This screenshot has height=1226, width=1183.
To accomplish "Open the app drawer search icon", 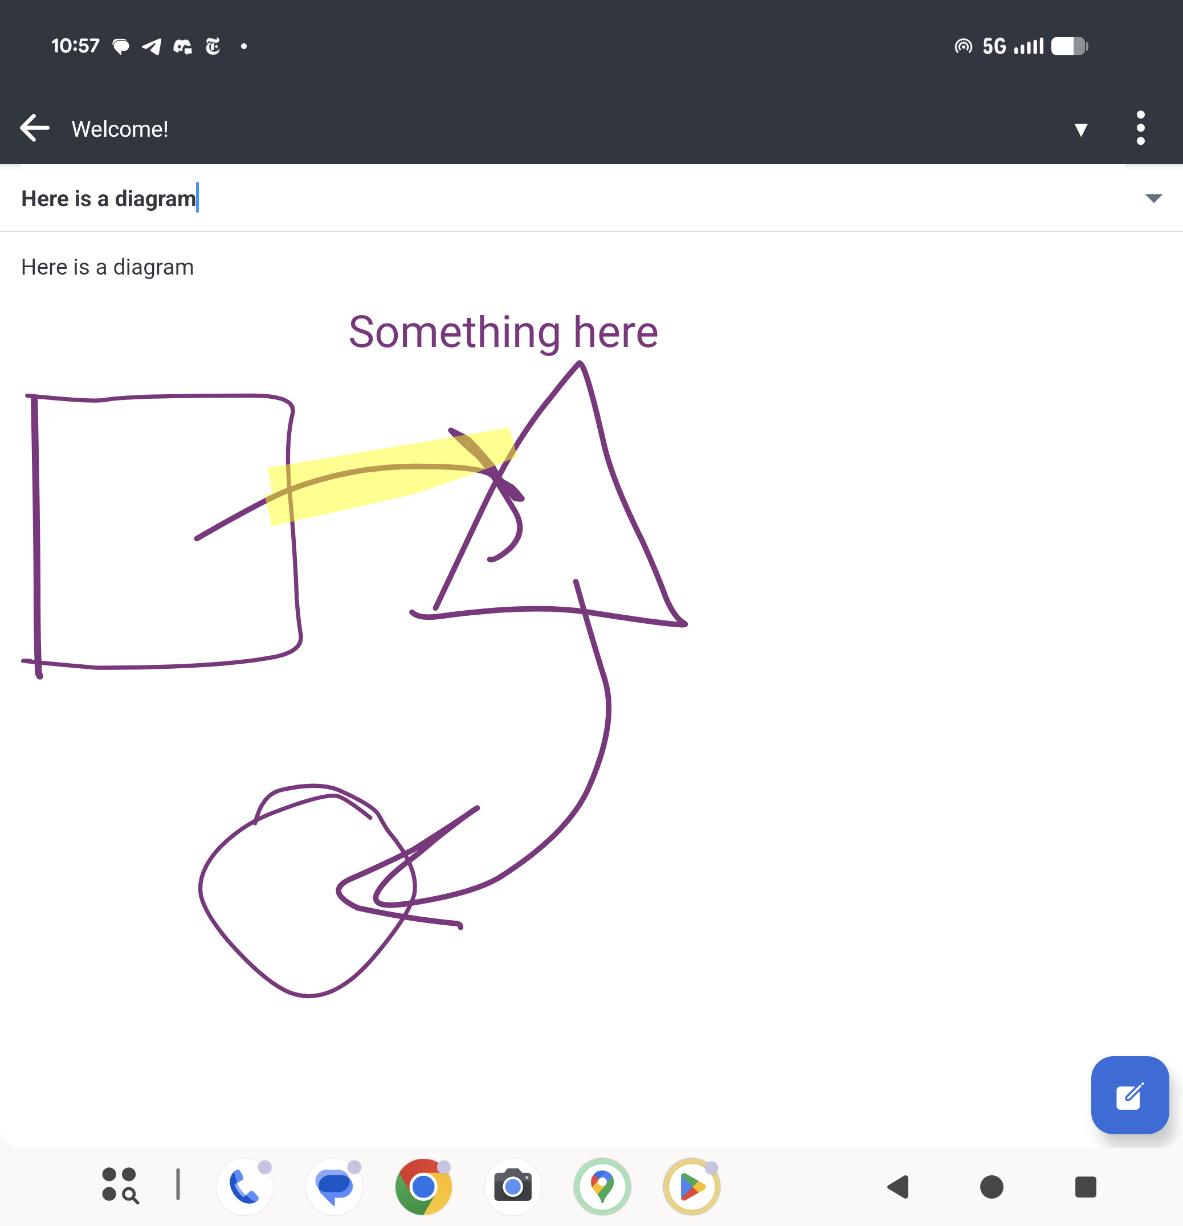I will (120, 1186).
